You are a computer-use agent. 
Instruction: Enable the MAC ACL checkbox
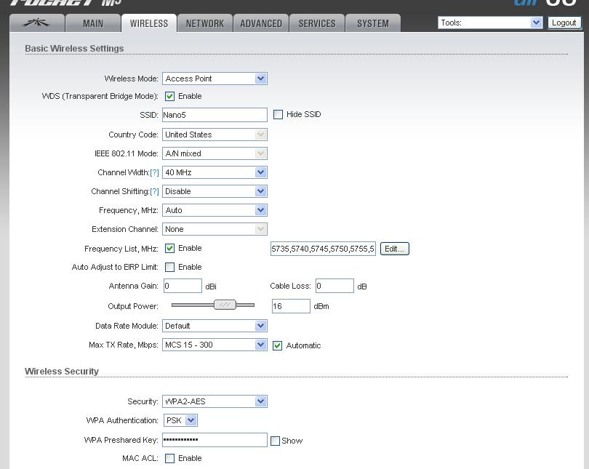170,459
